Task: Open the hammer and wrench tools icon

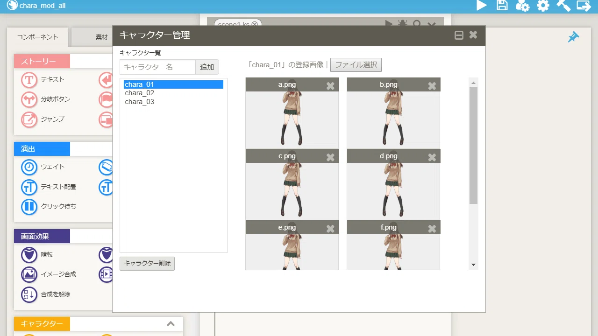Action: 563,6
